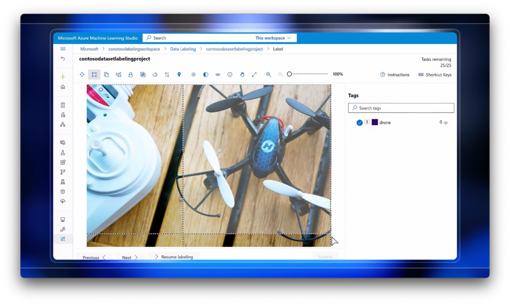510x305 pixels.
Task: Toggle region visibility with the eye icon
Action: [218, 75]
